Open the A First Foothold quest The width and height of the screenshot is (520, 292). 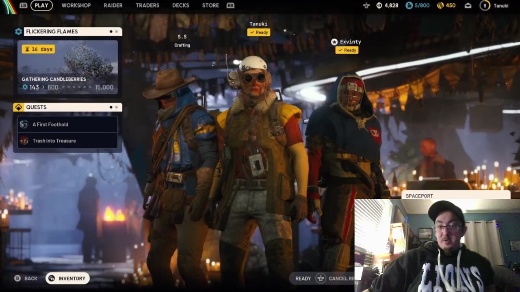67,125
